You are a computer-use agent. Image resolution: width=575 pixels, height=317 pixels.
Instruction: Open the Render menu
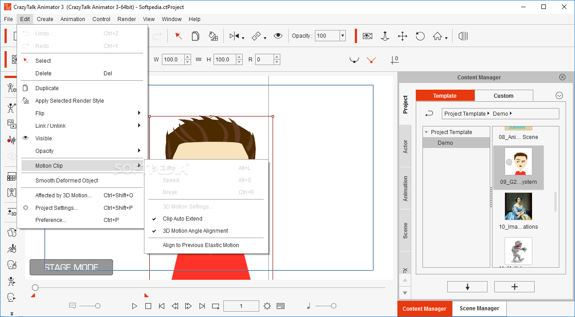tap(127, 19)
